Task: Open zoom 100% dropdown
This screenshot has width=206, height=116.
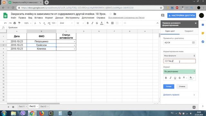Action: pyautogui.click(x=28, y=23)
